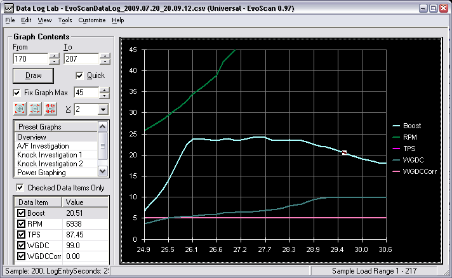
Task: Open the Edit menu
Action: pos(26,20)
